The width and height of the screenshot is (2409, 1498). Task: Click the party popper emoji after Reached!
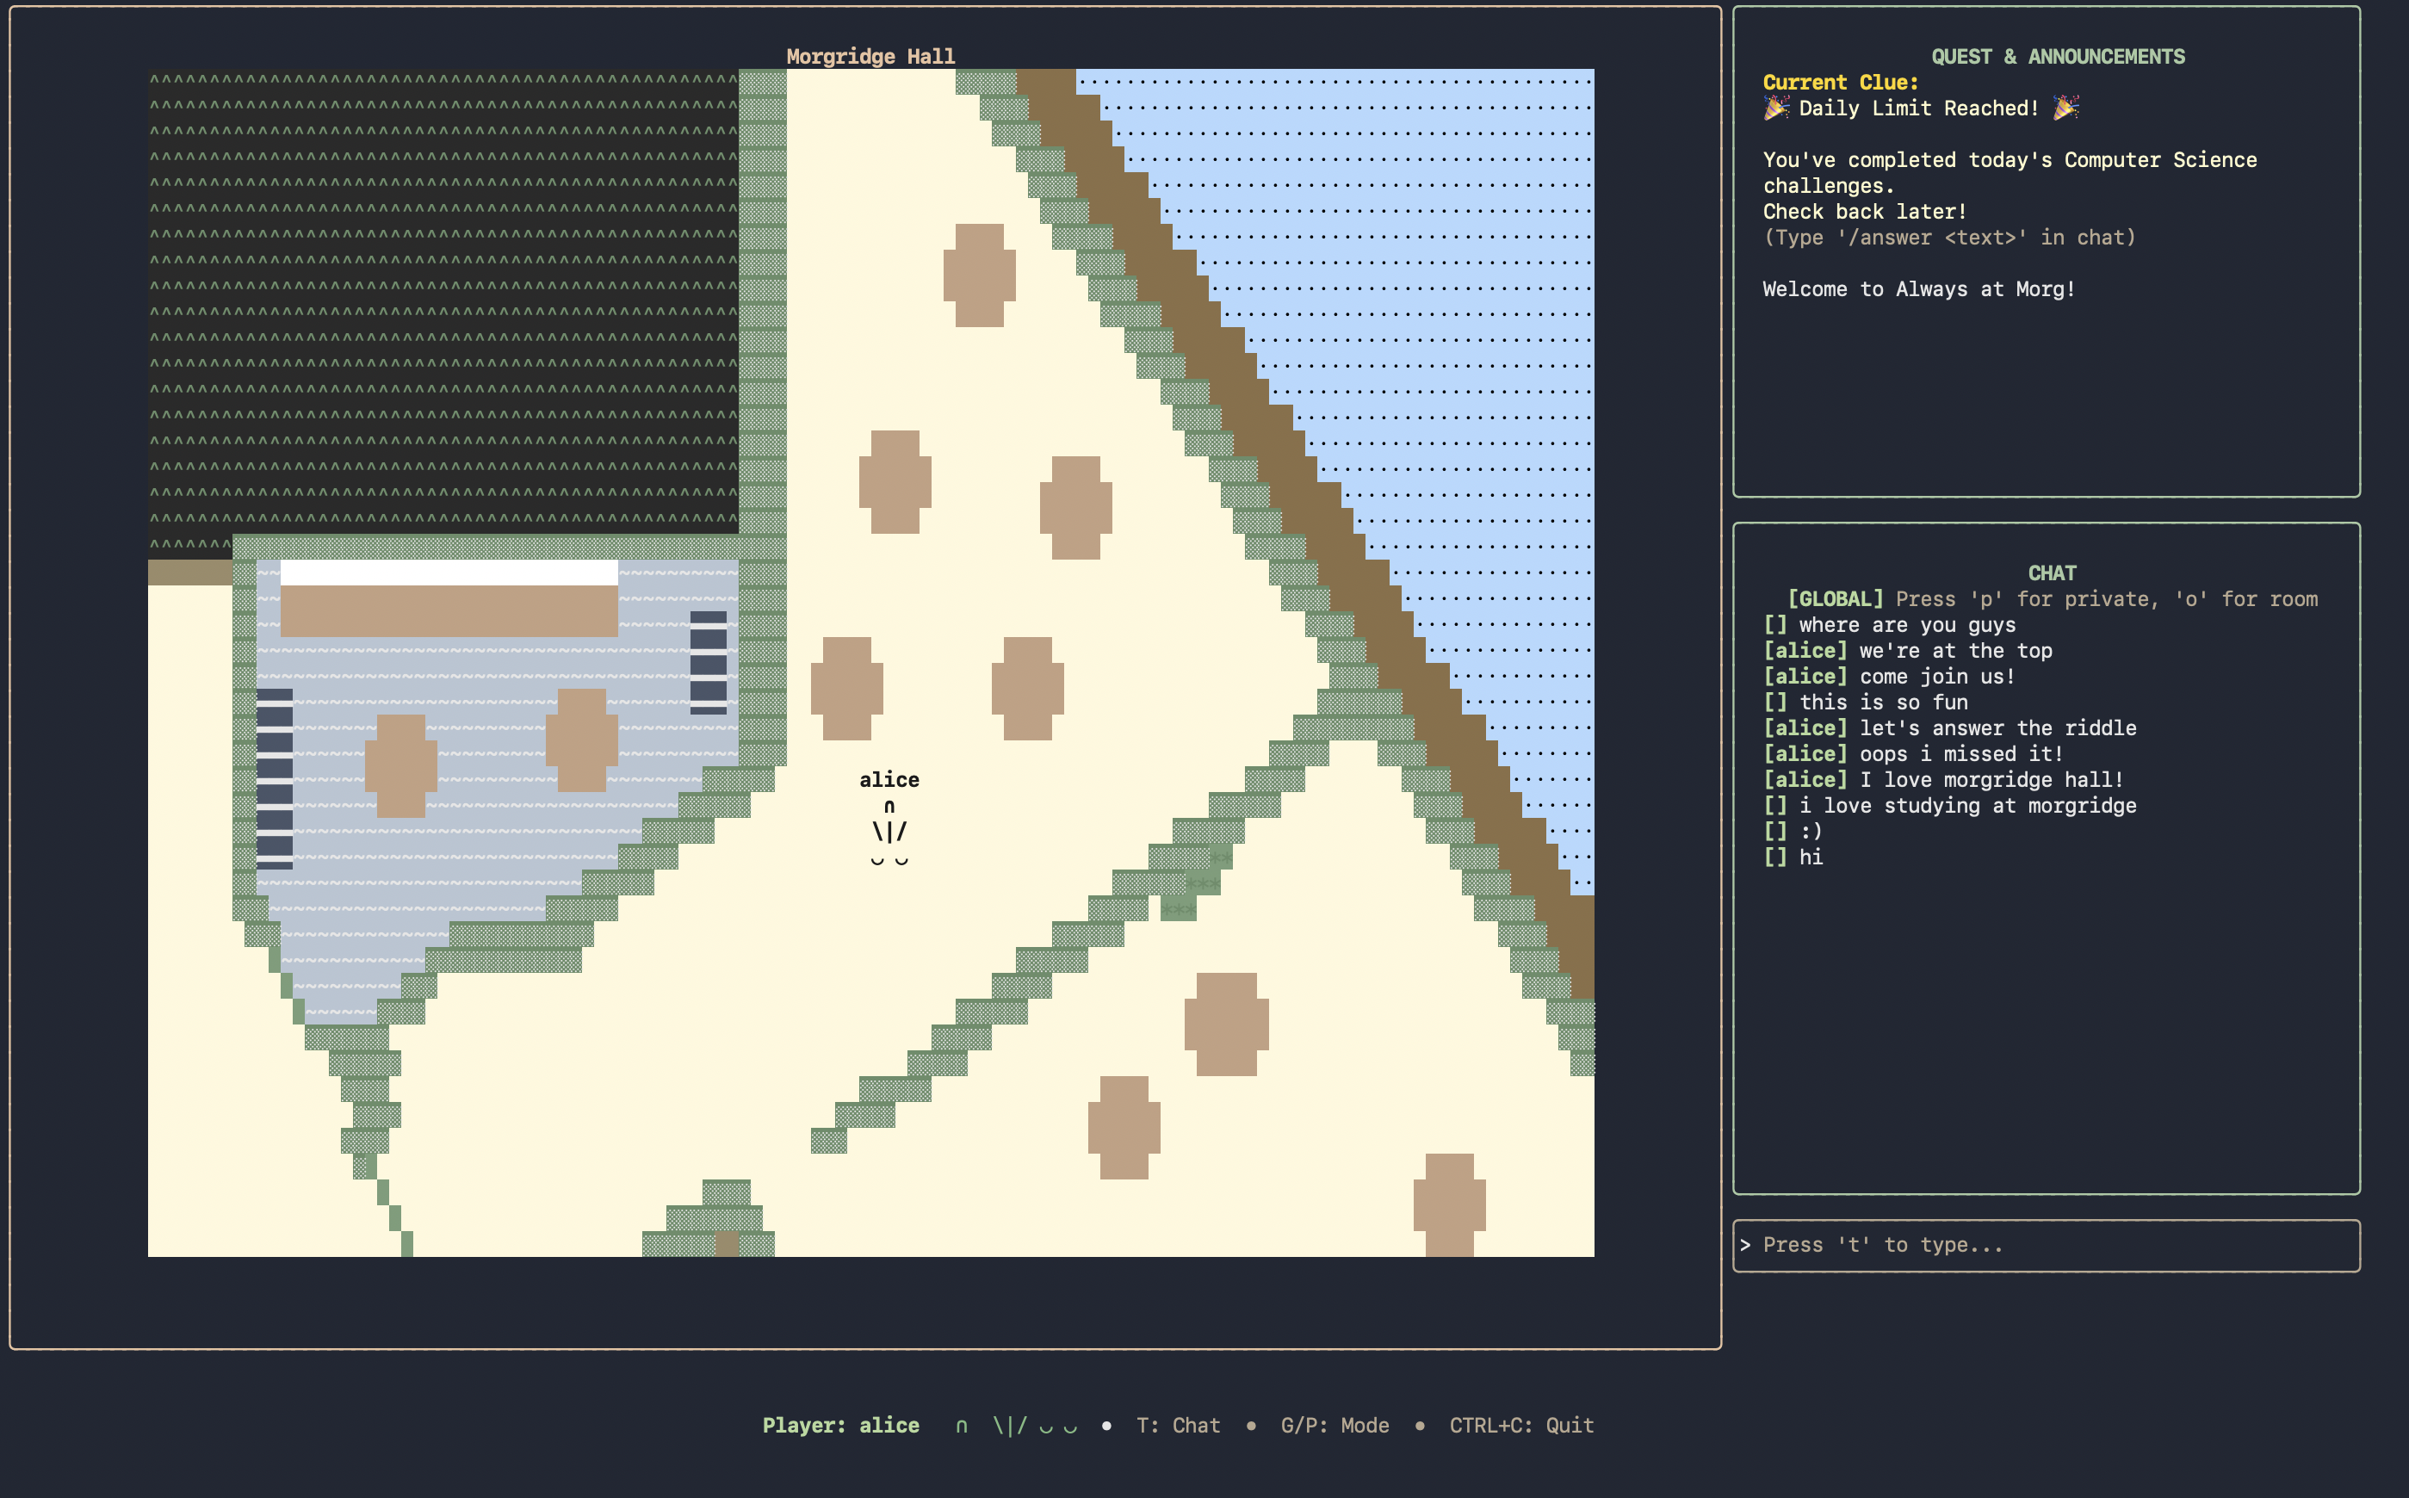(x=2065, y=108)
